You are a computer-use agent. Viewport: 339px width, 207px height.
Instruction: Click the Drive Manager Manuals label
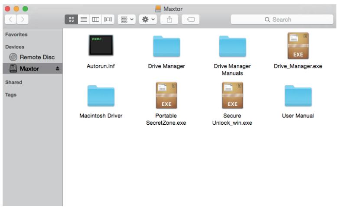pos(232,70)
